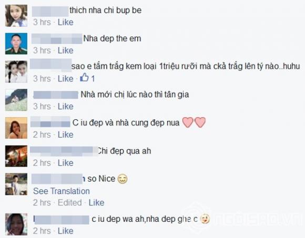Image resolution: width=305 pixels, height=238 pixels.
Task: Like the "Nhà mới chị lúc nào" comment
Action: click(x=66, y=107)
